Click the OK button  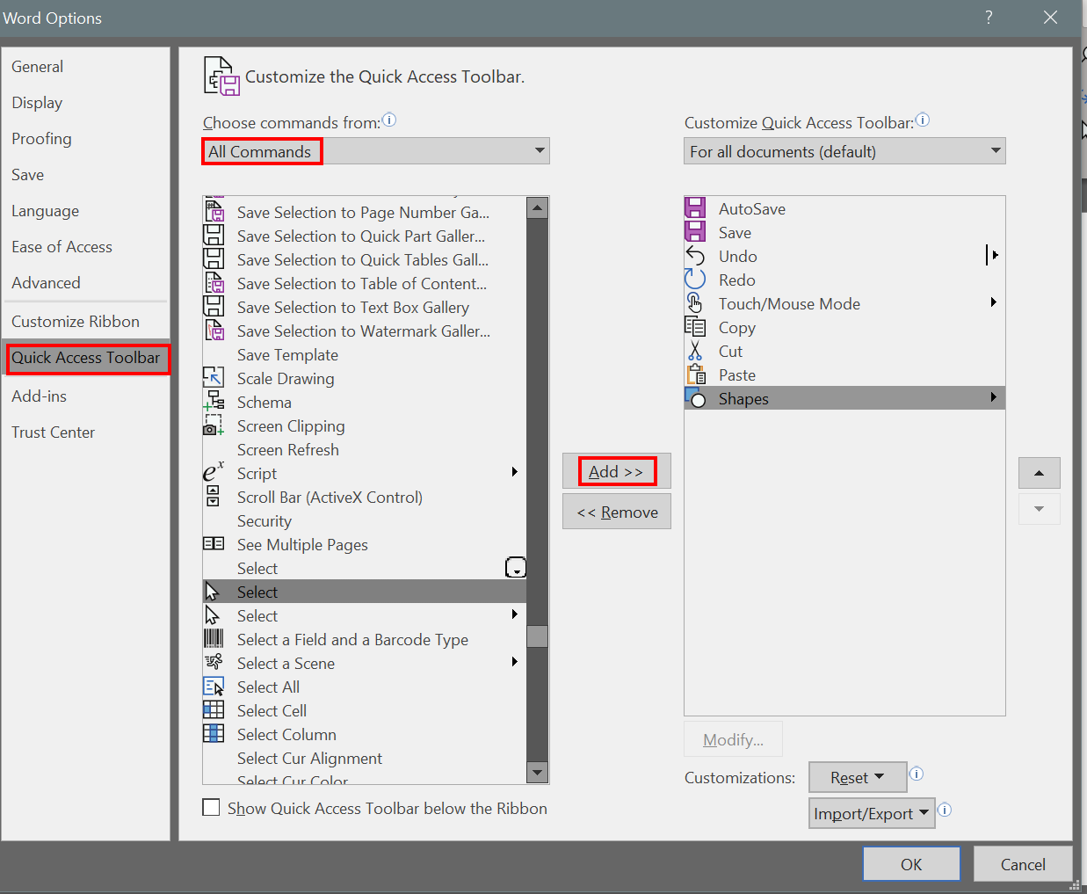[911, 864]
